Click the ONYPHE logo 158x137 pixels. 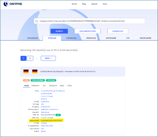tap(13, 4)
